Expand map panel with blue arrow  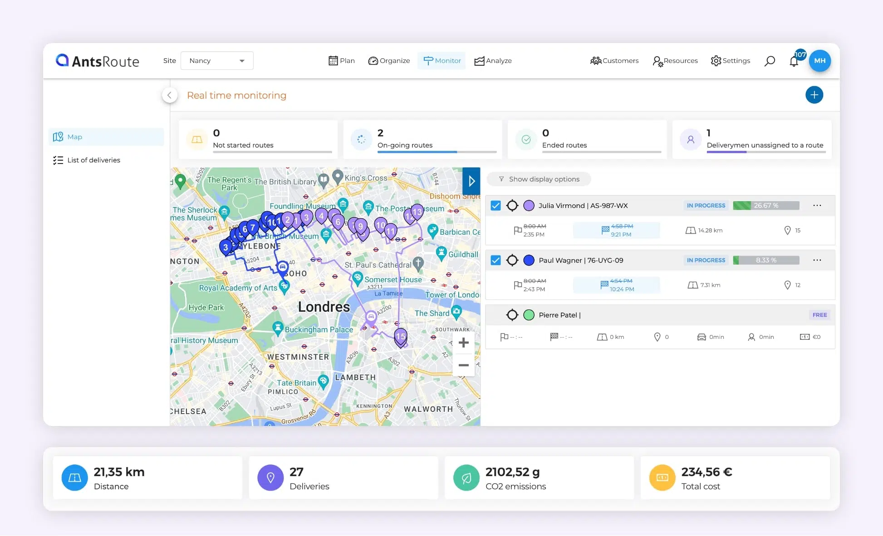(471, 181)
